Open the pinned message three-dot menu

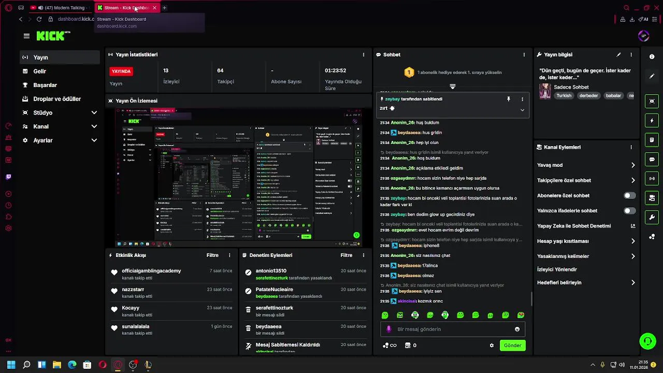(x=522, y=99)
